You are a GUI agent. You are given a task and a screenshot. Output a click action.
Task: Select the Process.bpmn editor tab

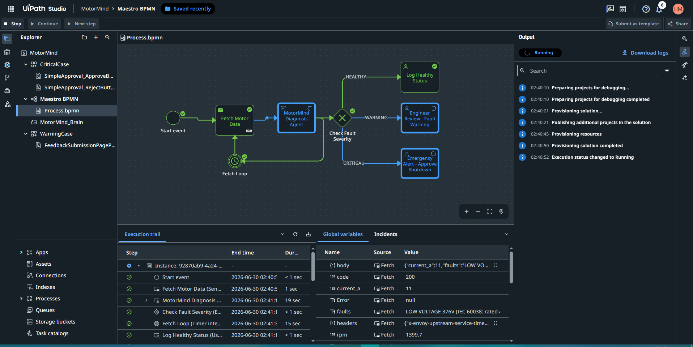[x=141, y=38]
